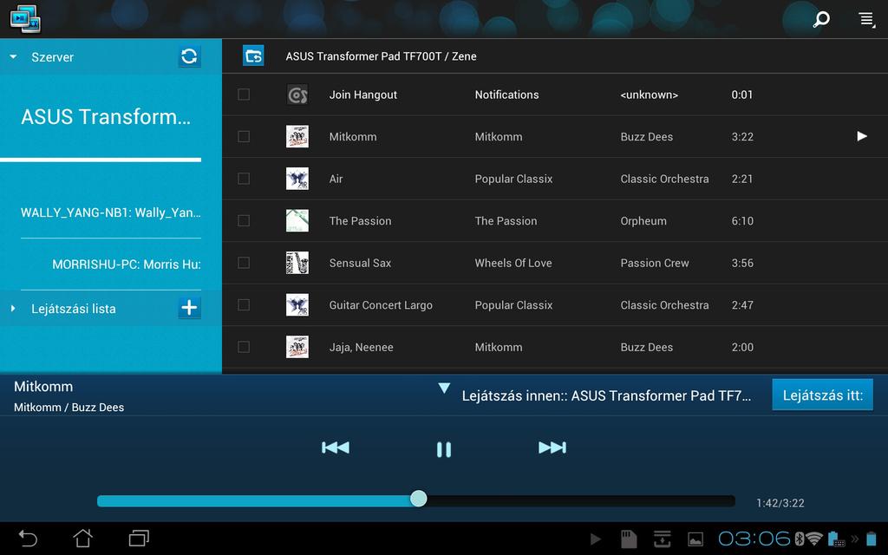
Task: Click the Notifications album name
Action: pos(506,95)
